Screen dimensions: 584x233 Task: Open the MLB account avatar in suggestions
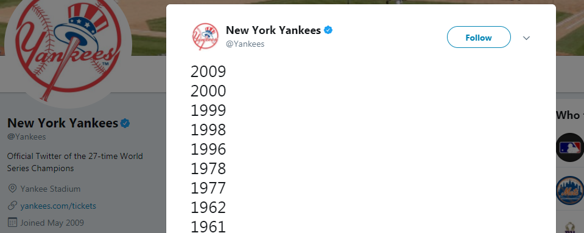point(570,147)
